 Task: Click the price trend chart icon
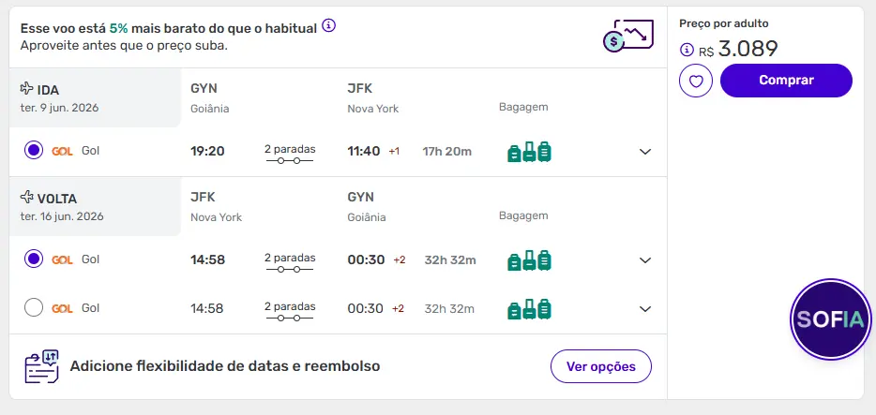point(627,36)
